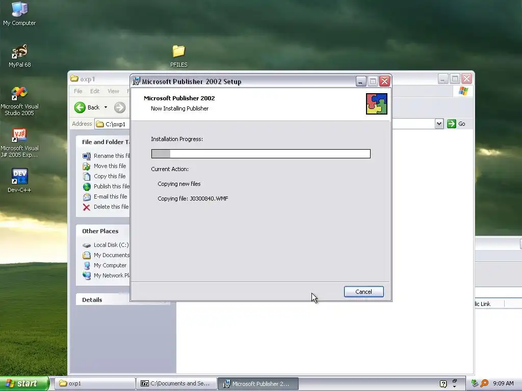This screenshot has width=522, height=391.
Task: Click the setup dialog title bar icon
Action: point(136,81)
